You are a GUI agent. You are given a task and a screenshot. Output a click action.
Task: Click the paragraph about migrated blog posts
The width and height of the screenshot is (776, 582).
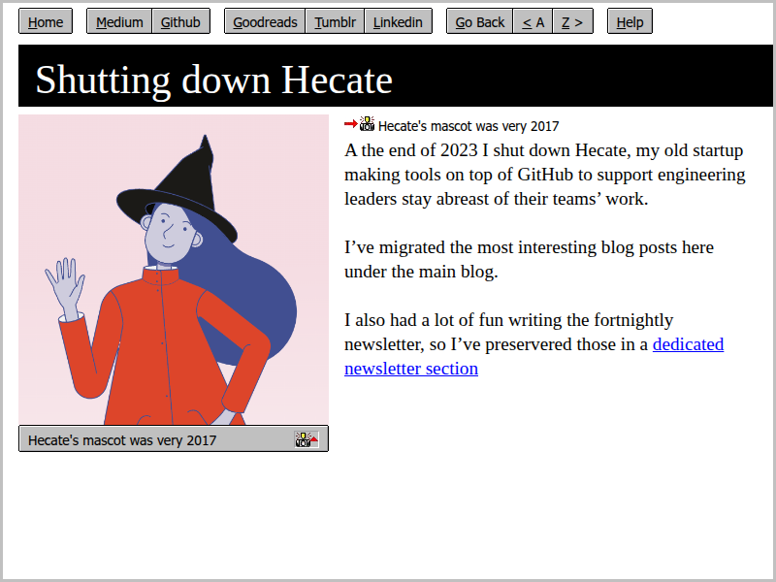529,259
